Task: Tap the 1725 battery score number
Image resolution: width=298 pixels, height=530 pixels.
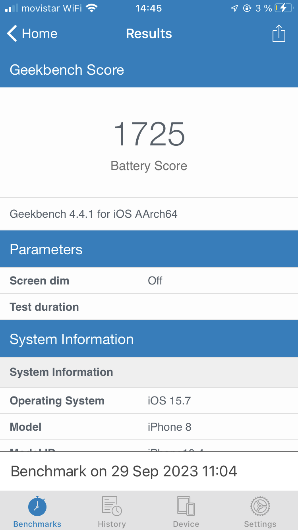Action: [149, 134]
